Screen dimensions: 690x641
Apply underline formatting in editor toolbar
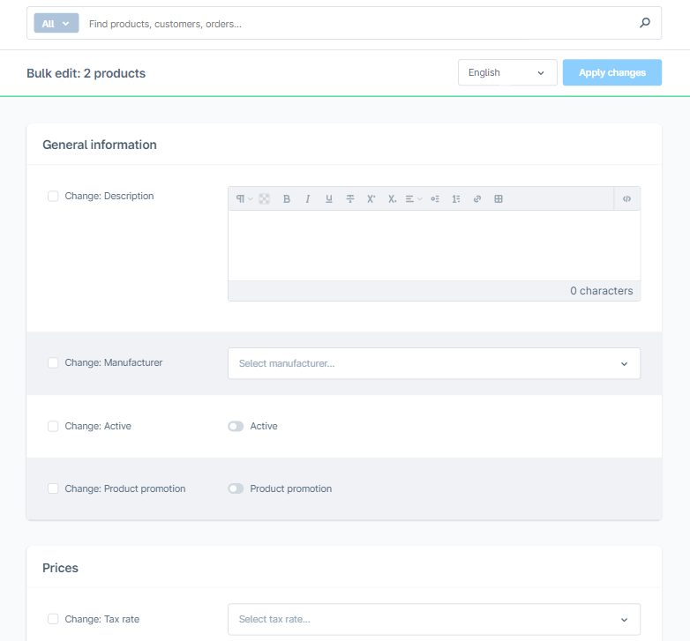pyautogui.click(x=329, y=199)
